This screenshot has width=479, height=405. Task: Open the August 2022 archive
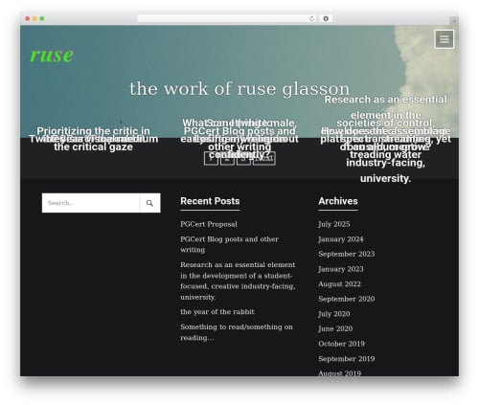point(339,284)
